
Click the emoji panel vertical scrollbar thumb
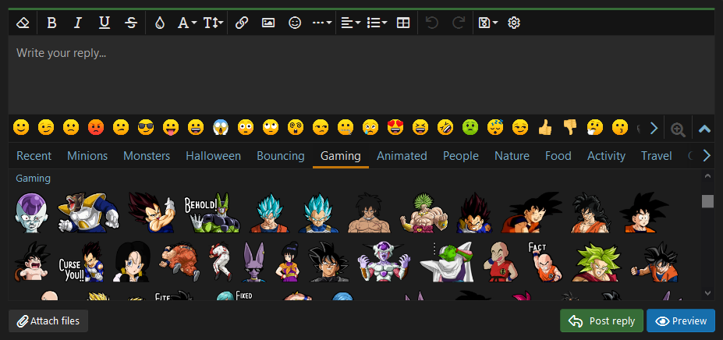coord(707,201)
